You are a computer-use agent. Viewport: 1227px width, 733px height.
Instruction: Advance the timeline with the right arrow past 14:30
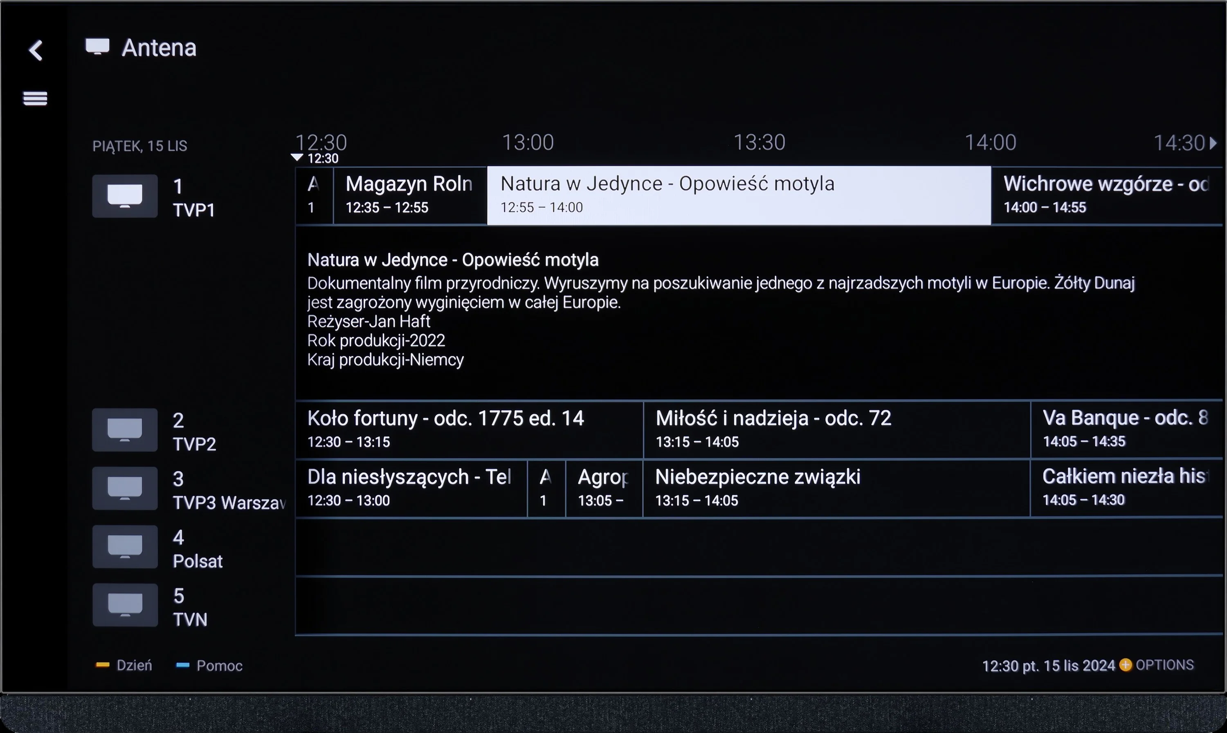pos(1213,143)
